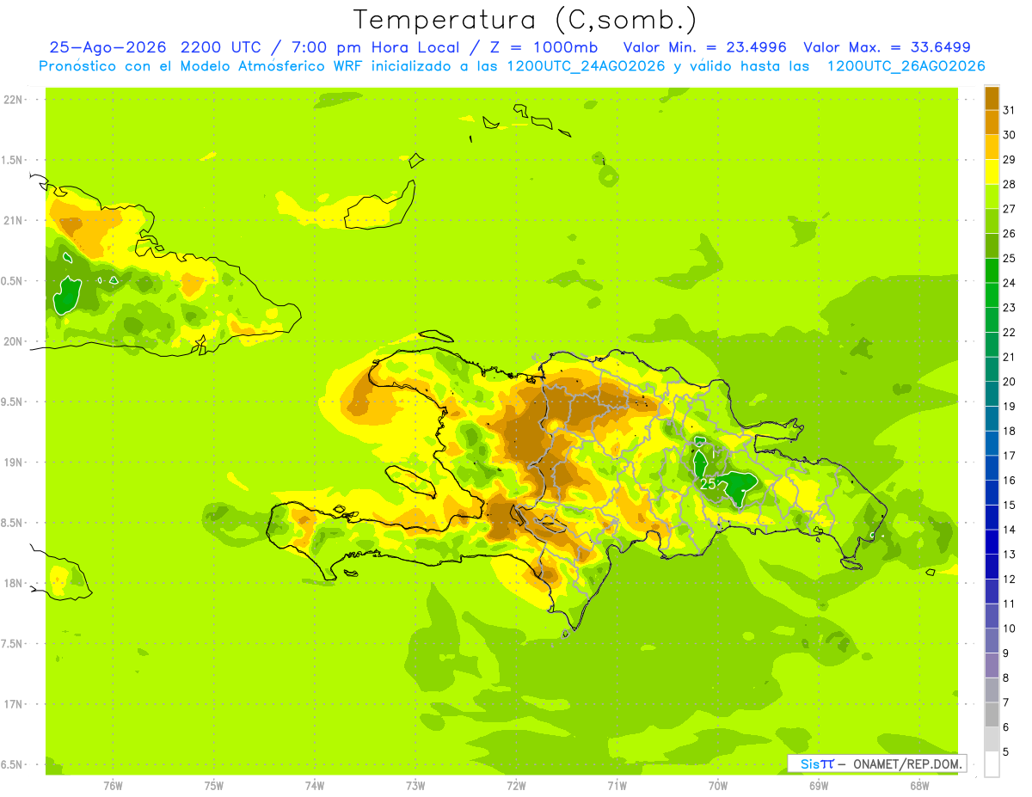Viewport: 1032px width, 797px height.
Task: Click the legend value '16' on color bar
Action: point(1009,481)
